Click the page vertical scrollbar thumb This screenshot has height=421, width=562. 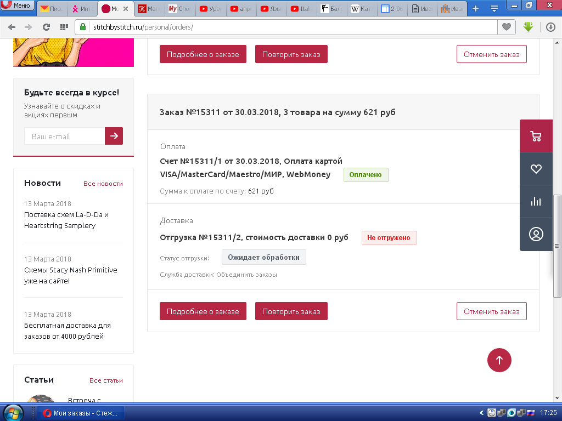pos(558,246)
